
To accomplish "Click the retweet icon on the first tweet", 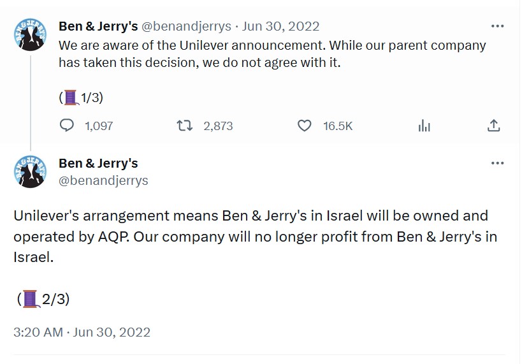I will [x=184, y=126].
